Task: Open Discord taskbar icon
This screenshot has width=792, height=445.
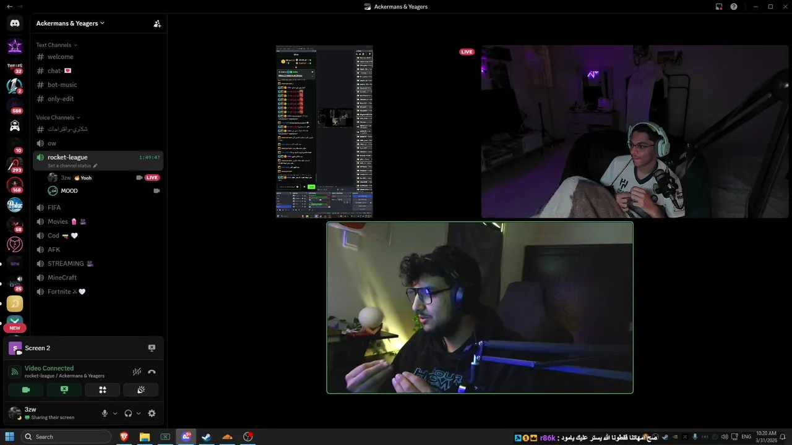Action: coord(186,437)
